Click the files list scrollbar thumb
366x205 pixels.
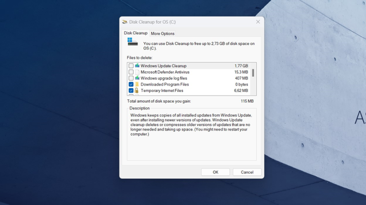pos(253,73)
